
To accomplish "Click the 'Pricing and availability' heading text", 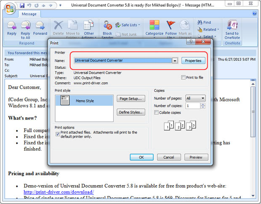I will point(34,173).
